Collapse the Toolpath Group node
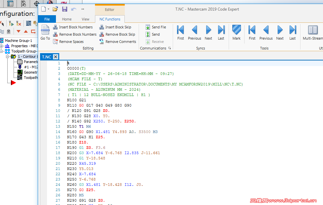Screen dimensions: 323x205 point(1,51)
